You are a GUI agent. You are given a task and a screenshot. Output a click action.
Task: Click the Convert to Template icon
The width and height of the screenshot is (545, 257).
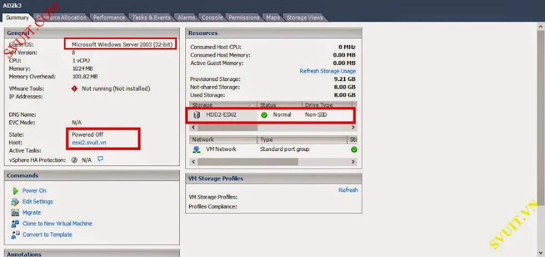click(x=15, y=235)
